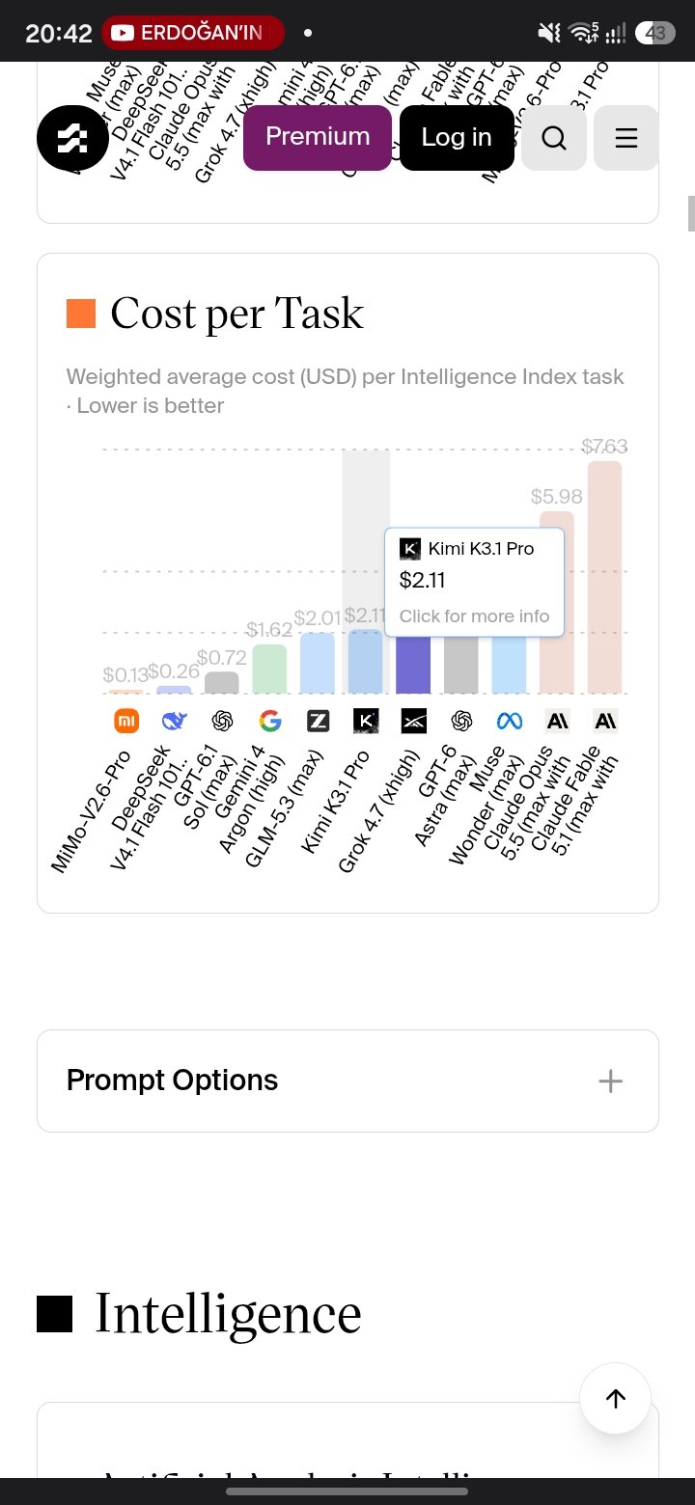
Task: Click the purple Grok 4.7 bar
Action: coord(413,665)
